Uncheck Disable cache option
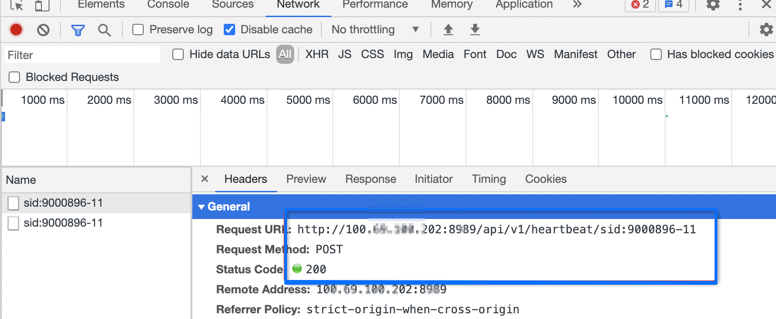Screen dimensions: 776x319 pyautogui.click(x=229, y=30)
